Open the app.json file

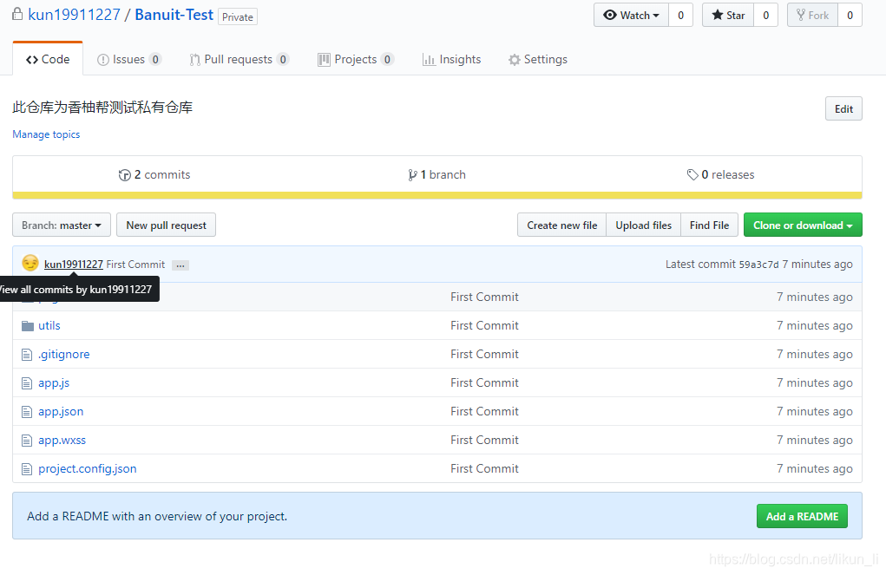61,412
